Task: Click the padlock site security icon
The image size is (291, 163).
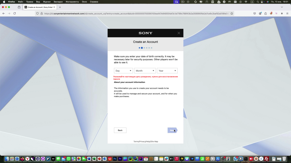Action: coord(41,13)
